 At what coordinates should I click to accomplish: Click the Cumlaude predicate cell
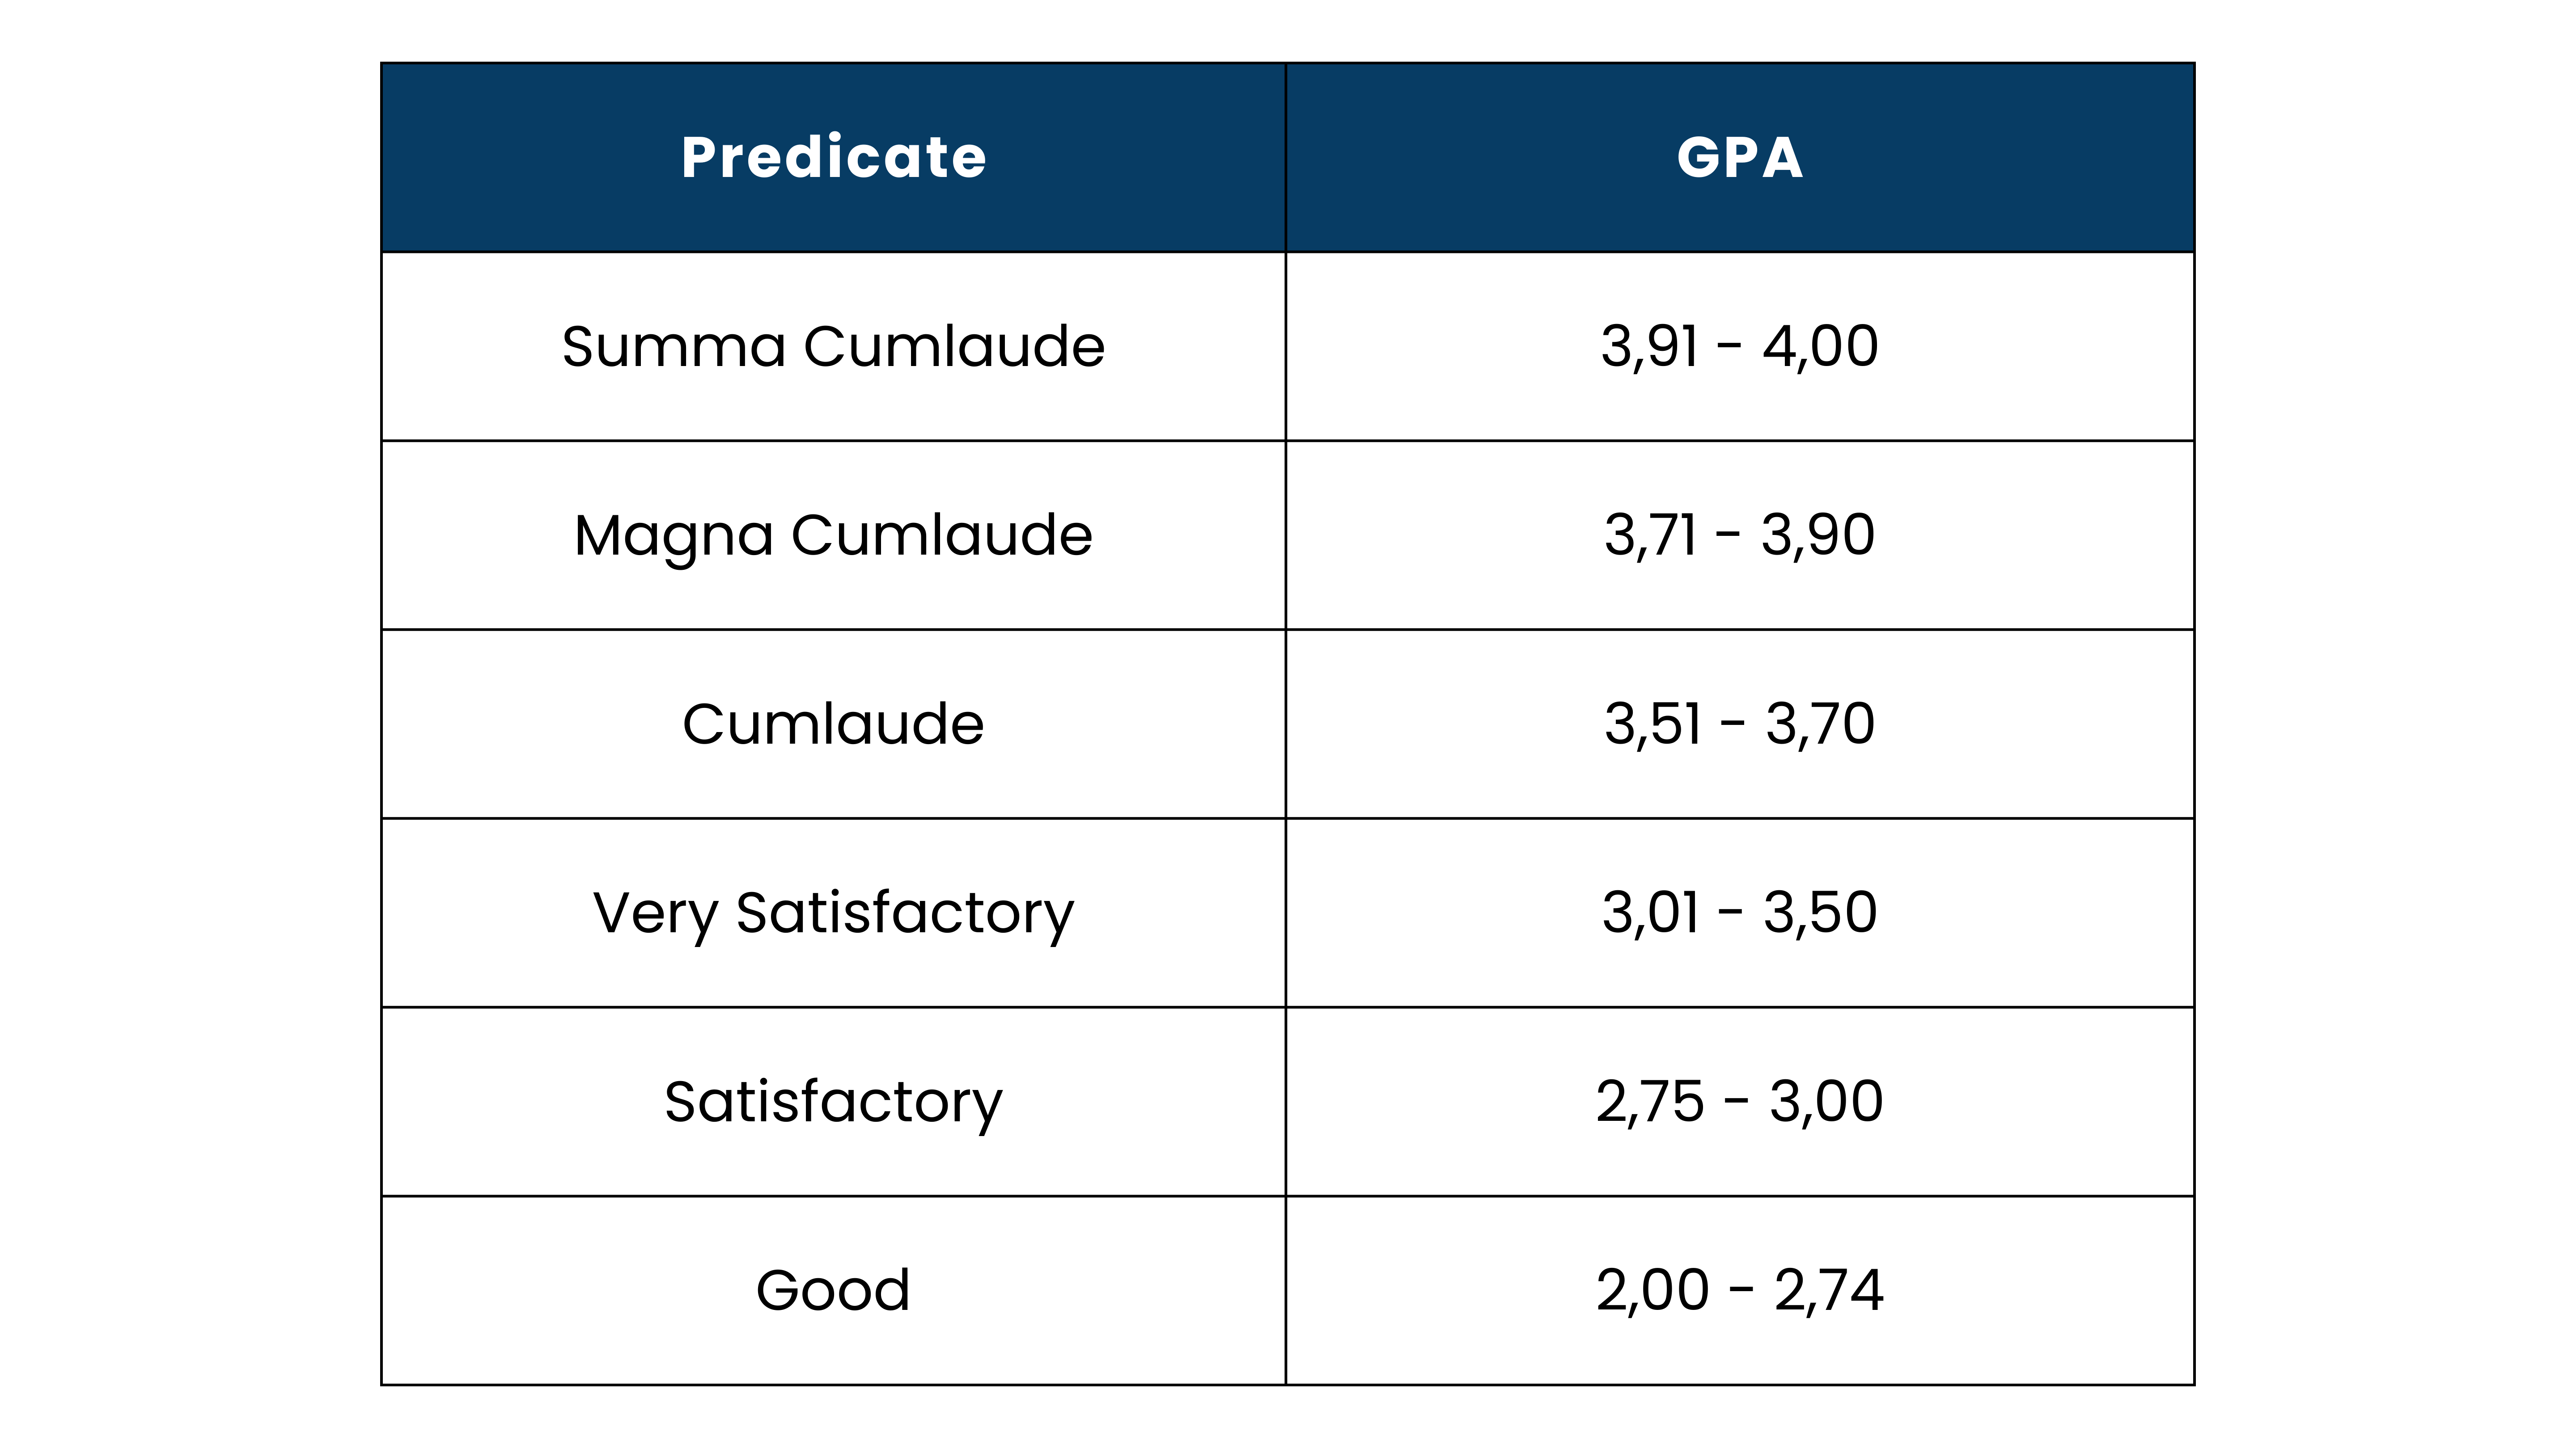[x=833, y=724]
